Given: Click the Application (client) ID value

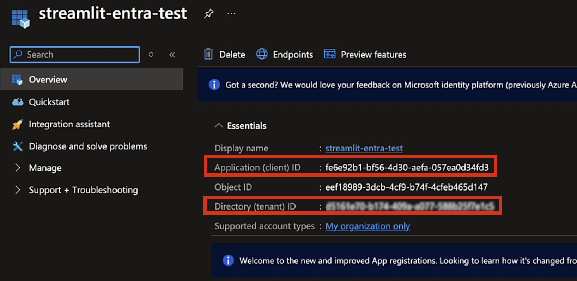Looking at the screenshot, I should (x=407, y=167).
